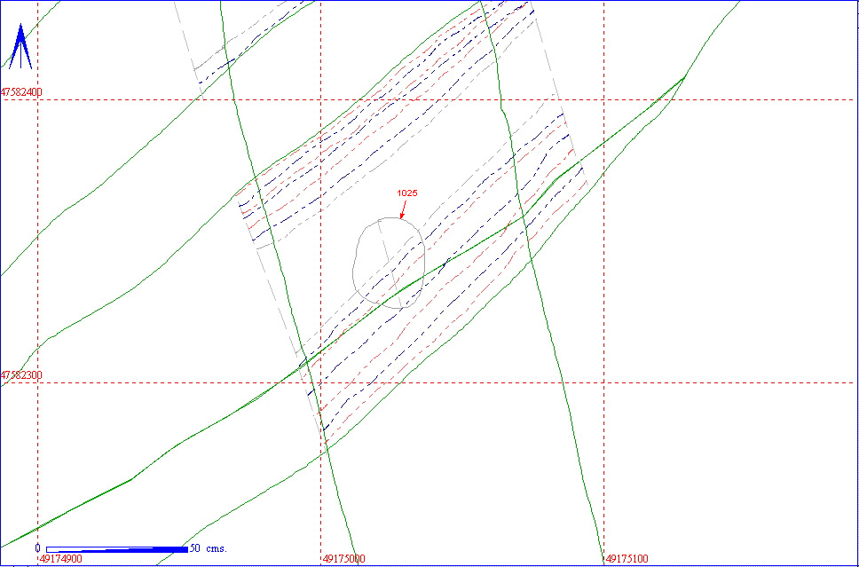Click the easting label 49174900
Viewport: 859px width, 567px height.
coord(61,559)
